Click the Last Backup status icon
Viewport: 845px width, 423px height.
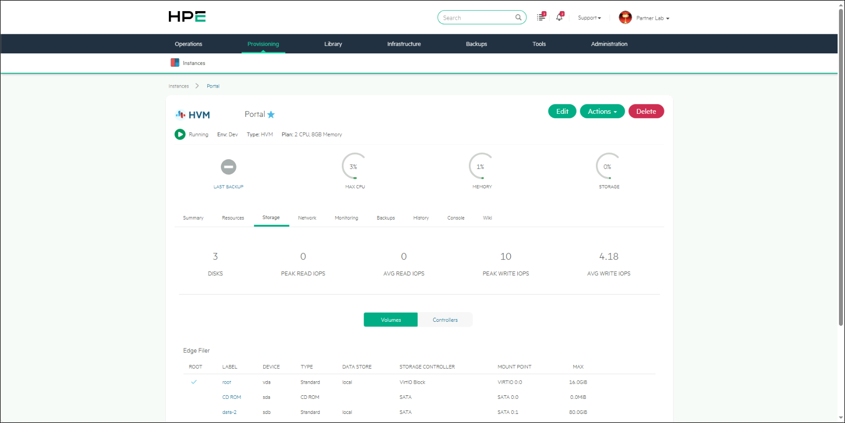click(228, 167)
